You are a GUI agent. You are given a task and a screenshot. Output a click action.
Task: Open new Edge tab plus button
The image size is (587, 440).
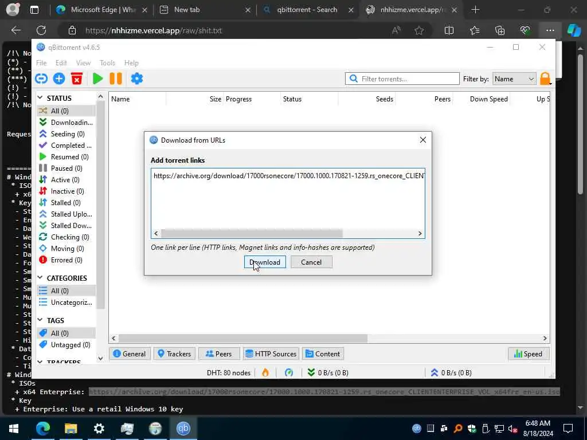click(x=475, y=10)
